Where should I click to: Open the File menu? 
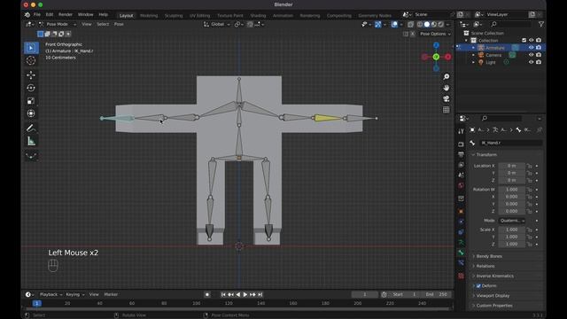pyautogui.click(x=37, y=15)
